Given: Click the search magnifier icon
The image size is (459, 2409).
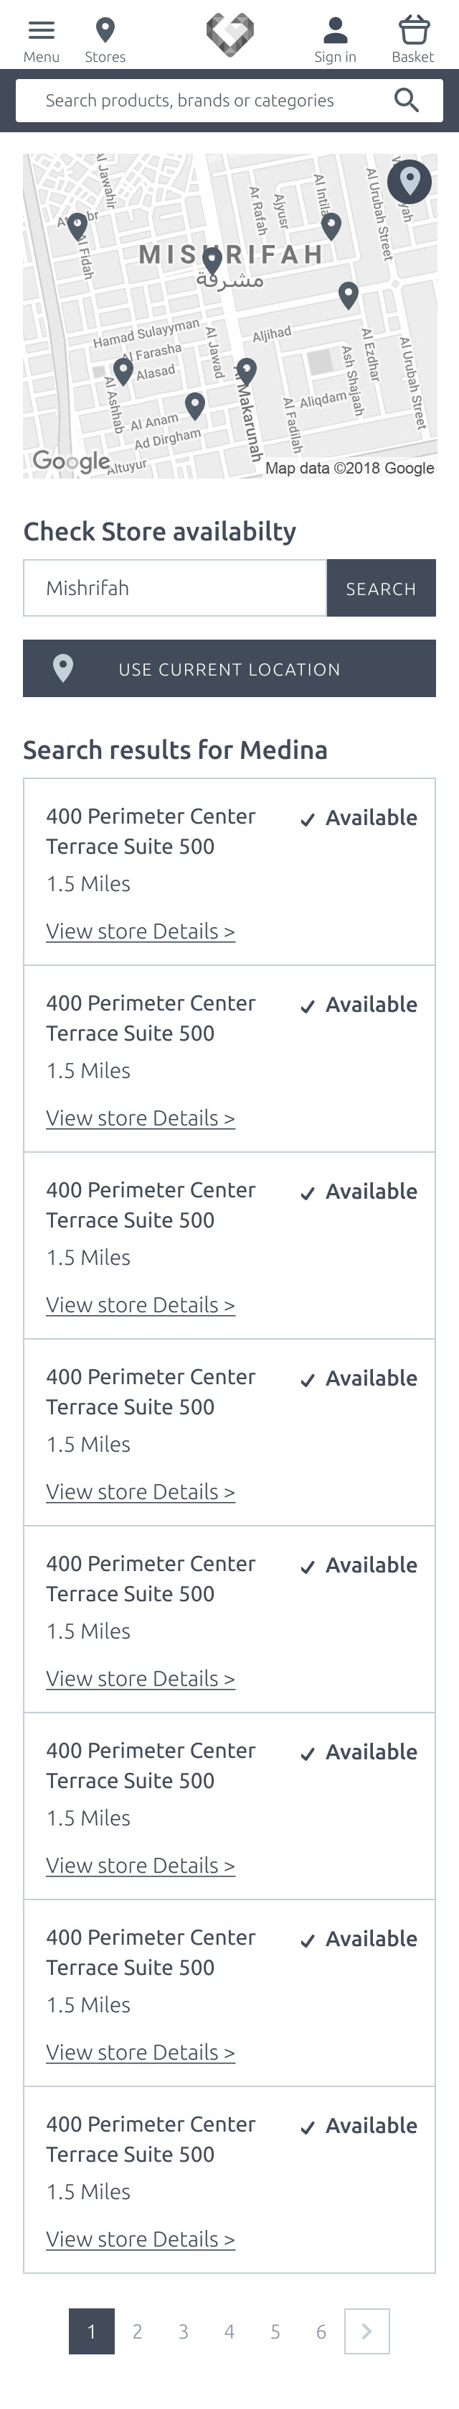Looking at the screenshot, I should click(x=406, y=100).
